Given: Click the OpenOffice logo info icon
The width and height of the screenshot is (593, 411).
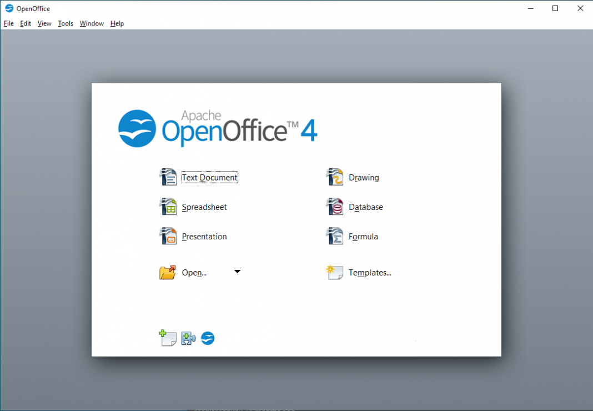Looking at the screenshot, I should 207,338.
